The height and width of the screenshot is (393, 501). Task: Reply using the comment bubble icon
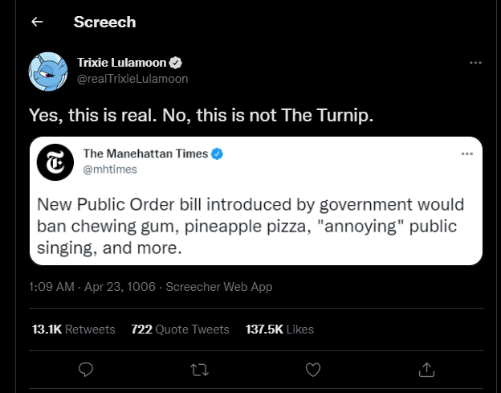(86, 369)
